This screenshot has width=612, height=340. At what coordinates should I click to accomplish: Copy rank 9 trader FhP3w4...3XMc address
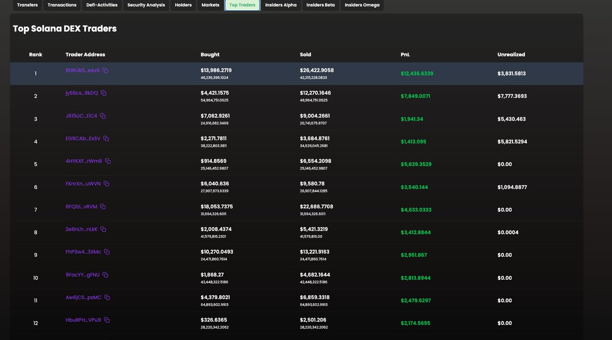pyautogui.click(x=105, y=252)
